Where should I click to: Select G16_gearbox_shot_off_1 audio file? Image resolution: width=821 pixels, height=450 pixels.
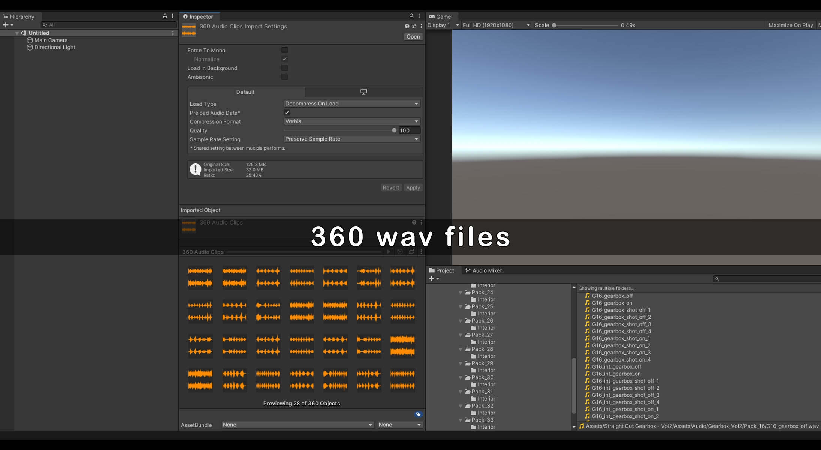(x=621, y=310)
